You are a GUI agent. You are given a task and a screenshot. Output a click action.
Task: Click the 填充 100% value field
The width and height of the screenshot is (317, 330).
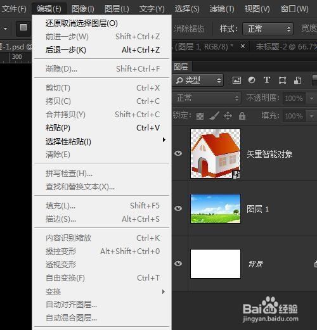click(294, 116)
